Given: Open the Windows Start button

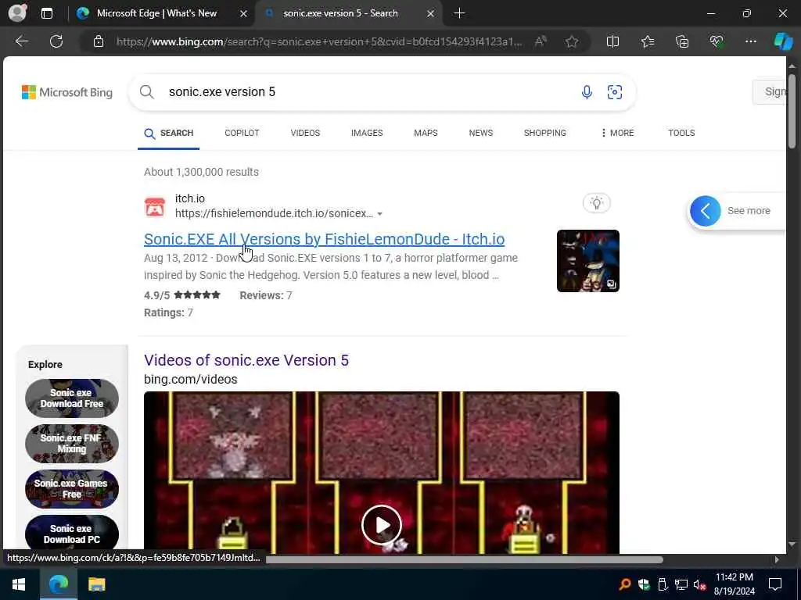Looking at the screenshot, I should 19,584.
